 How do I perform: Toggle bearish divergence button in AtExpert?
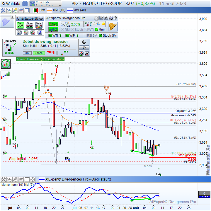pyautogui.click(x=53, y=24)
